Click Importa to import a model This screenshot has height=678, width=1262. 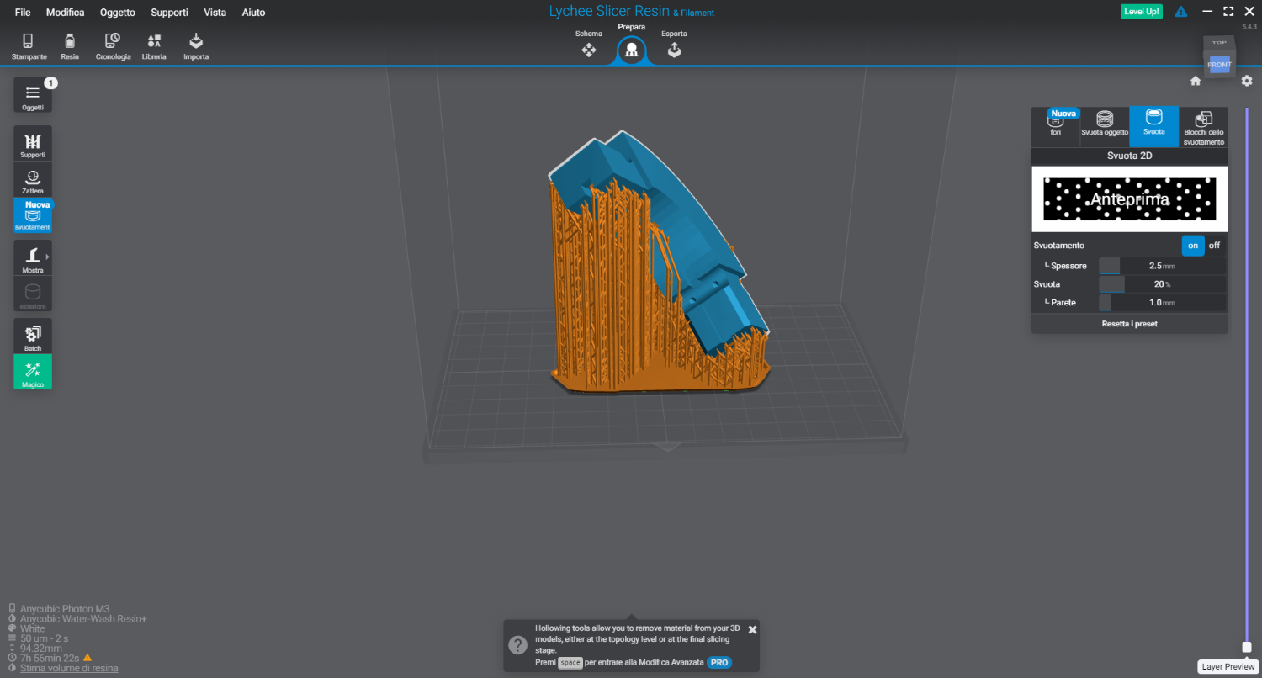pyautogui.click(x=196, y=46)
